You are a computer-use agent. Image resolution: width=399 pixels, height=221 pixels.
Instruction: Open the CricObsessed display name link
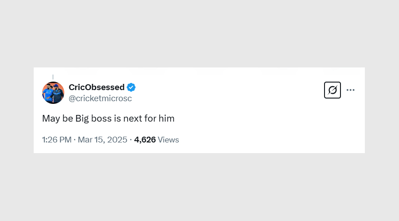97,87
